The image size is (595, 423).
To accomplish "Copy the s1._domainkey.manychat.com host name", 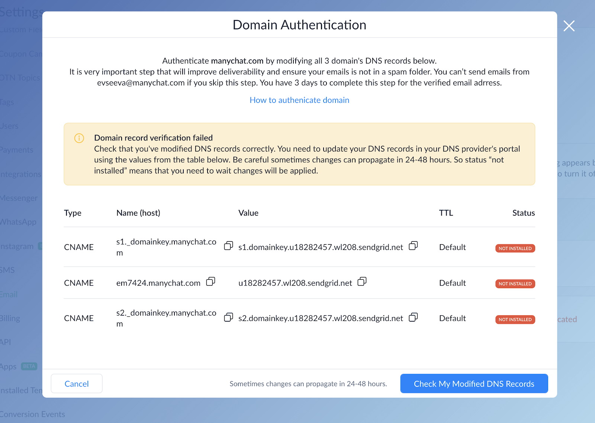I will point(228,246).
